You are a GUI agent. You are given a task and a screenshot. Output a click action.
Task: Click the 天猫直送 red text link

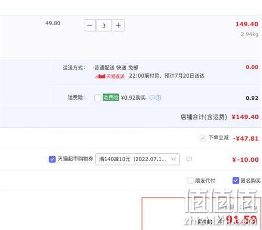[x=115, y=77]
